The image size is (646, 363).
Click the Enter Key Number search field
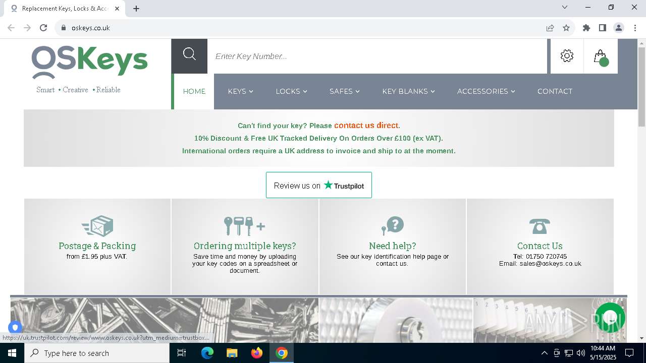(x=377, y=56)
